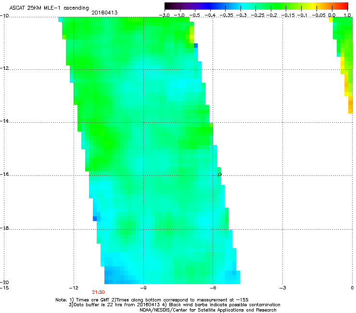Click the color bar label -0.5
Screen dimensions: 356x313
pos(195,15)
